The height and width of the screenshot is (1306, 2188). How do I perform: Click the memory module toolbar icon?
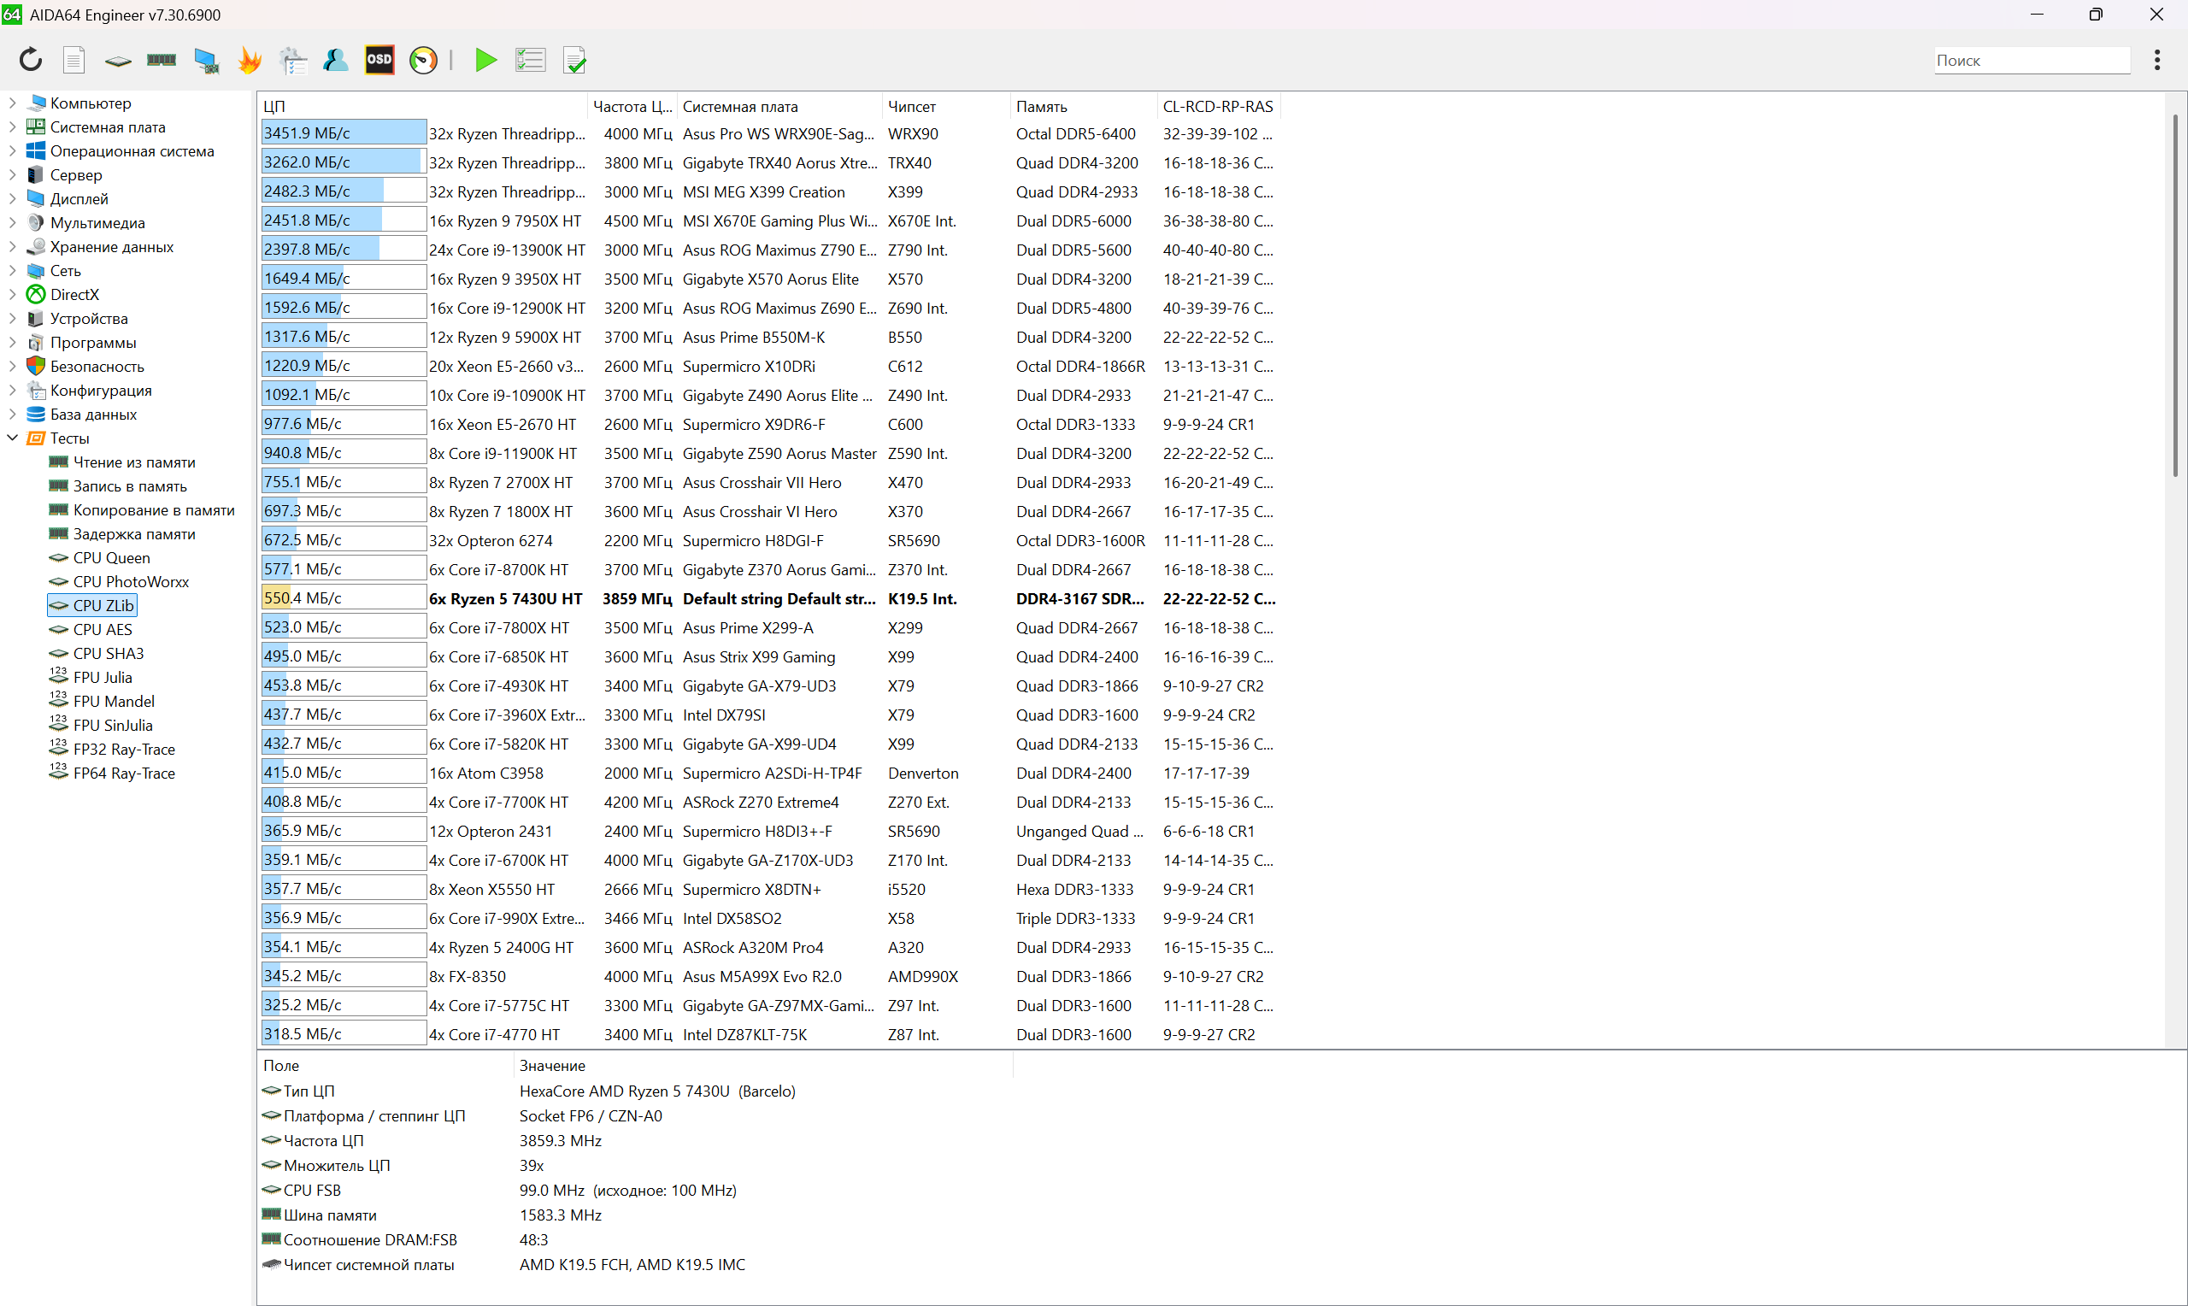[x=161, y=60]
